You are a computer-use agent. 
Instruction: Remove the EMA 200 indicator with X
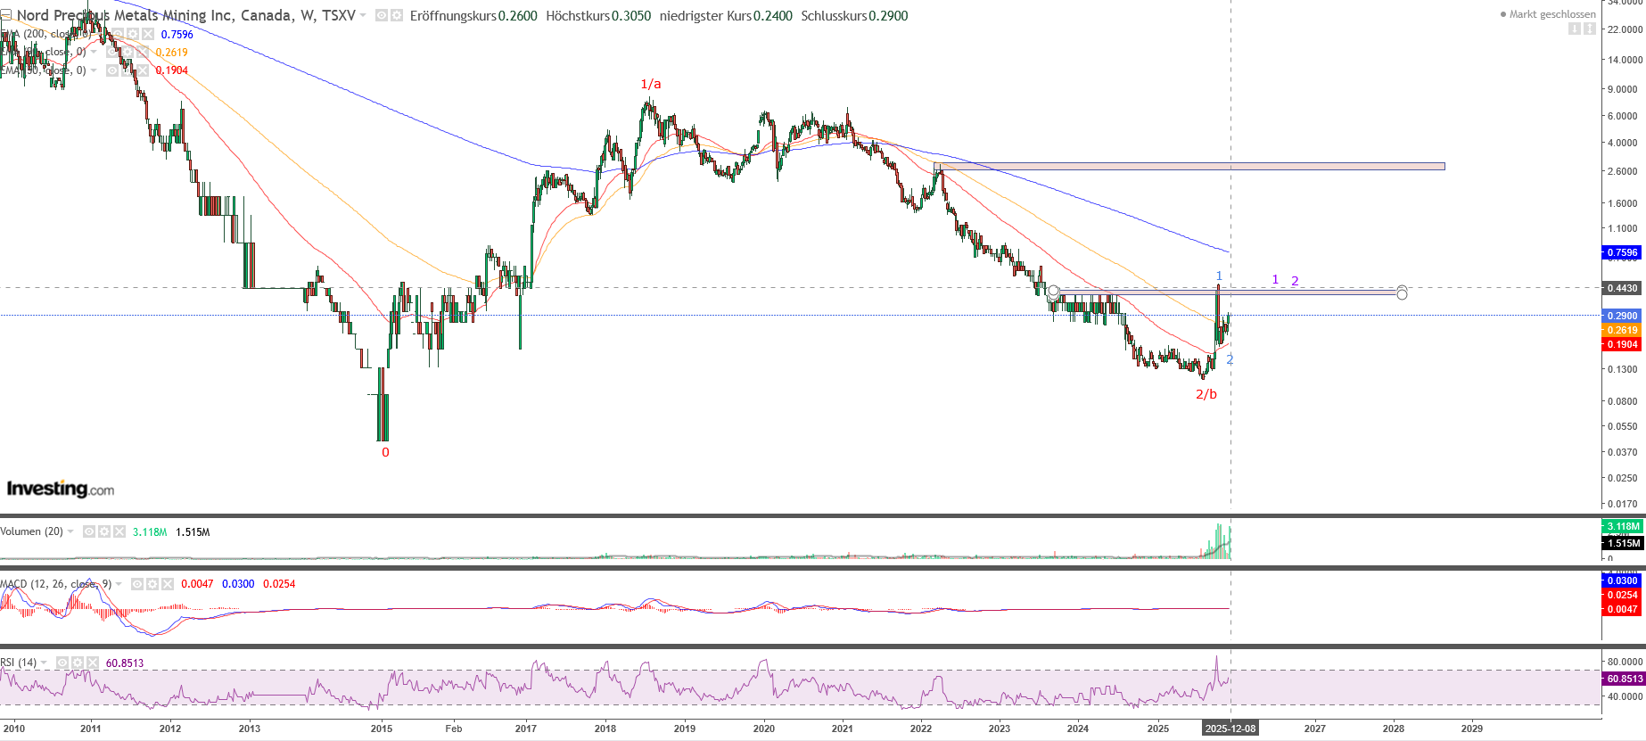click(x=147, y=34)
